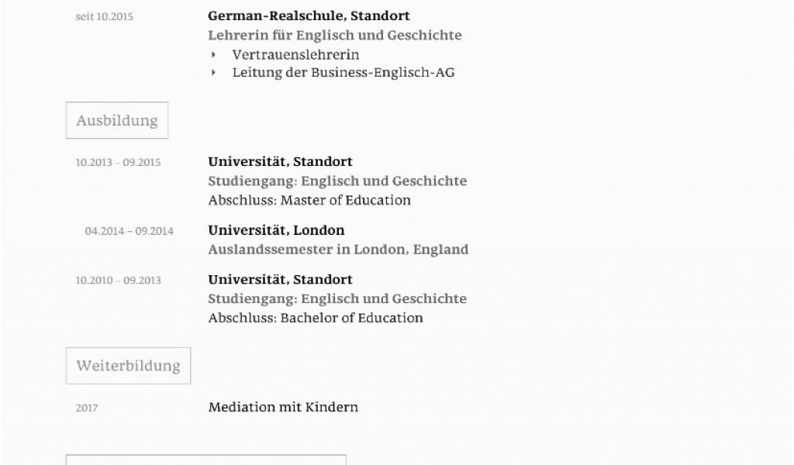
Task: Select the German-Realschule, Standort heading
Action: pos(309,16)
